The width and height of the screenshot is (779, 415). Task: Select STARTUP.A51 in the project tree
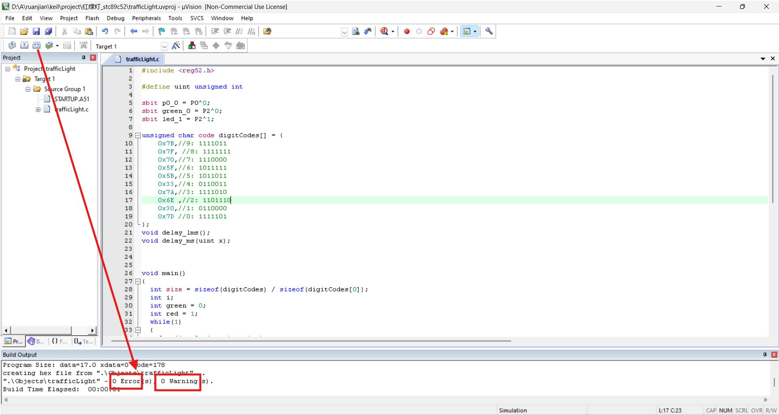click(72, 99)
